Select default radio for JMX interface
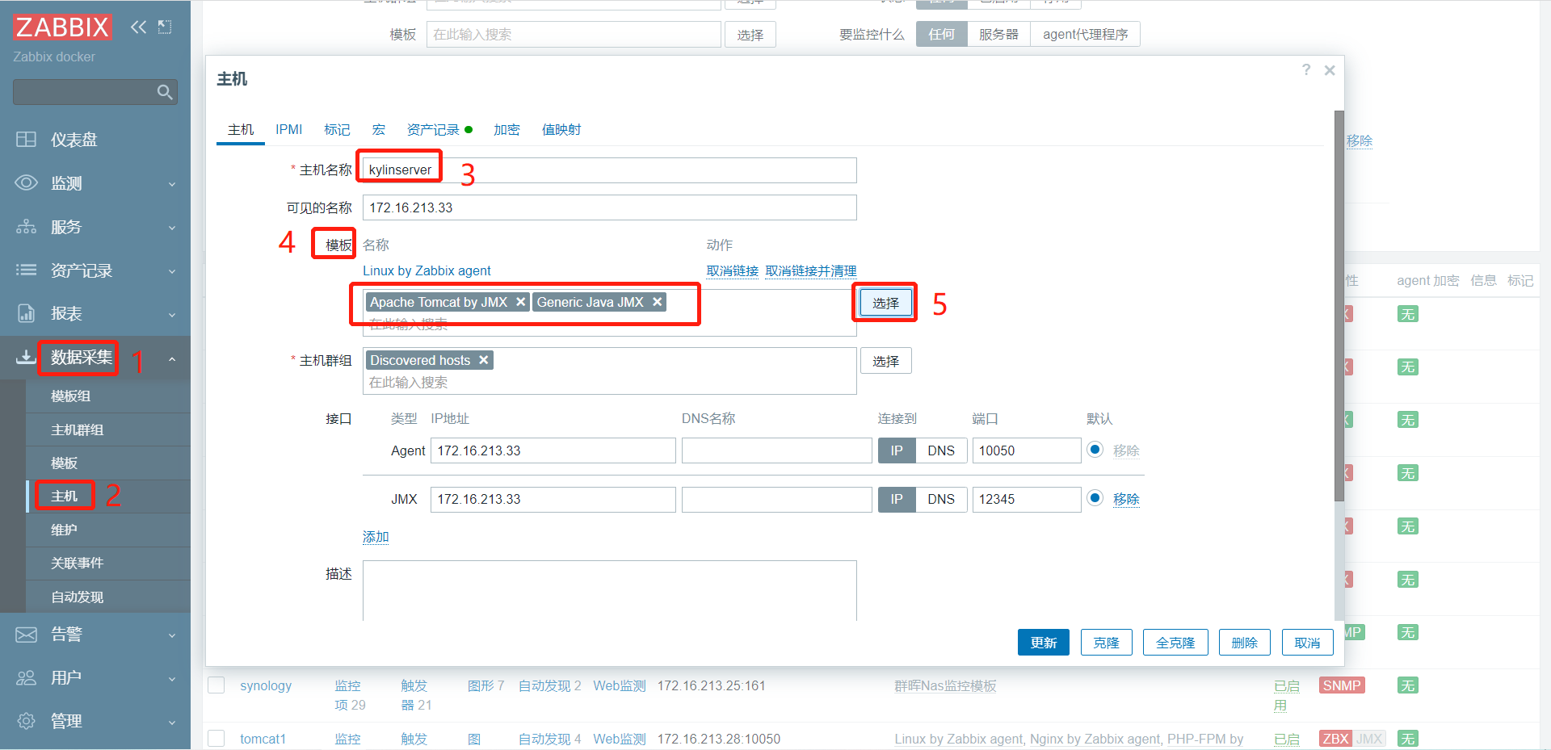This screenshot has height=750, width=1551. click(x=1095, y=498)
